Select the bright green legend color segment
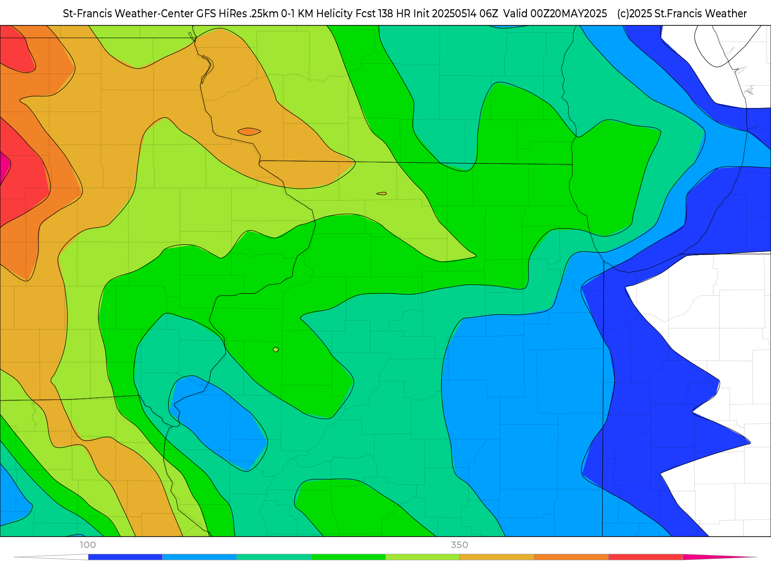This screenshot has height=562, width=771. (348, 557)
